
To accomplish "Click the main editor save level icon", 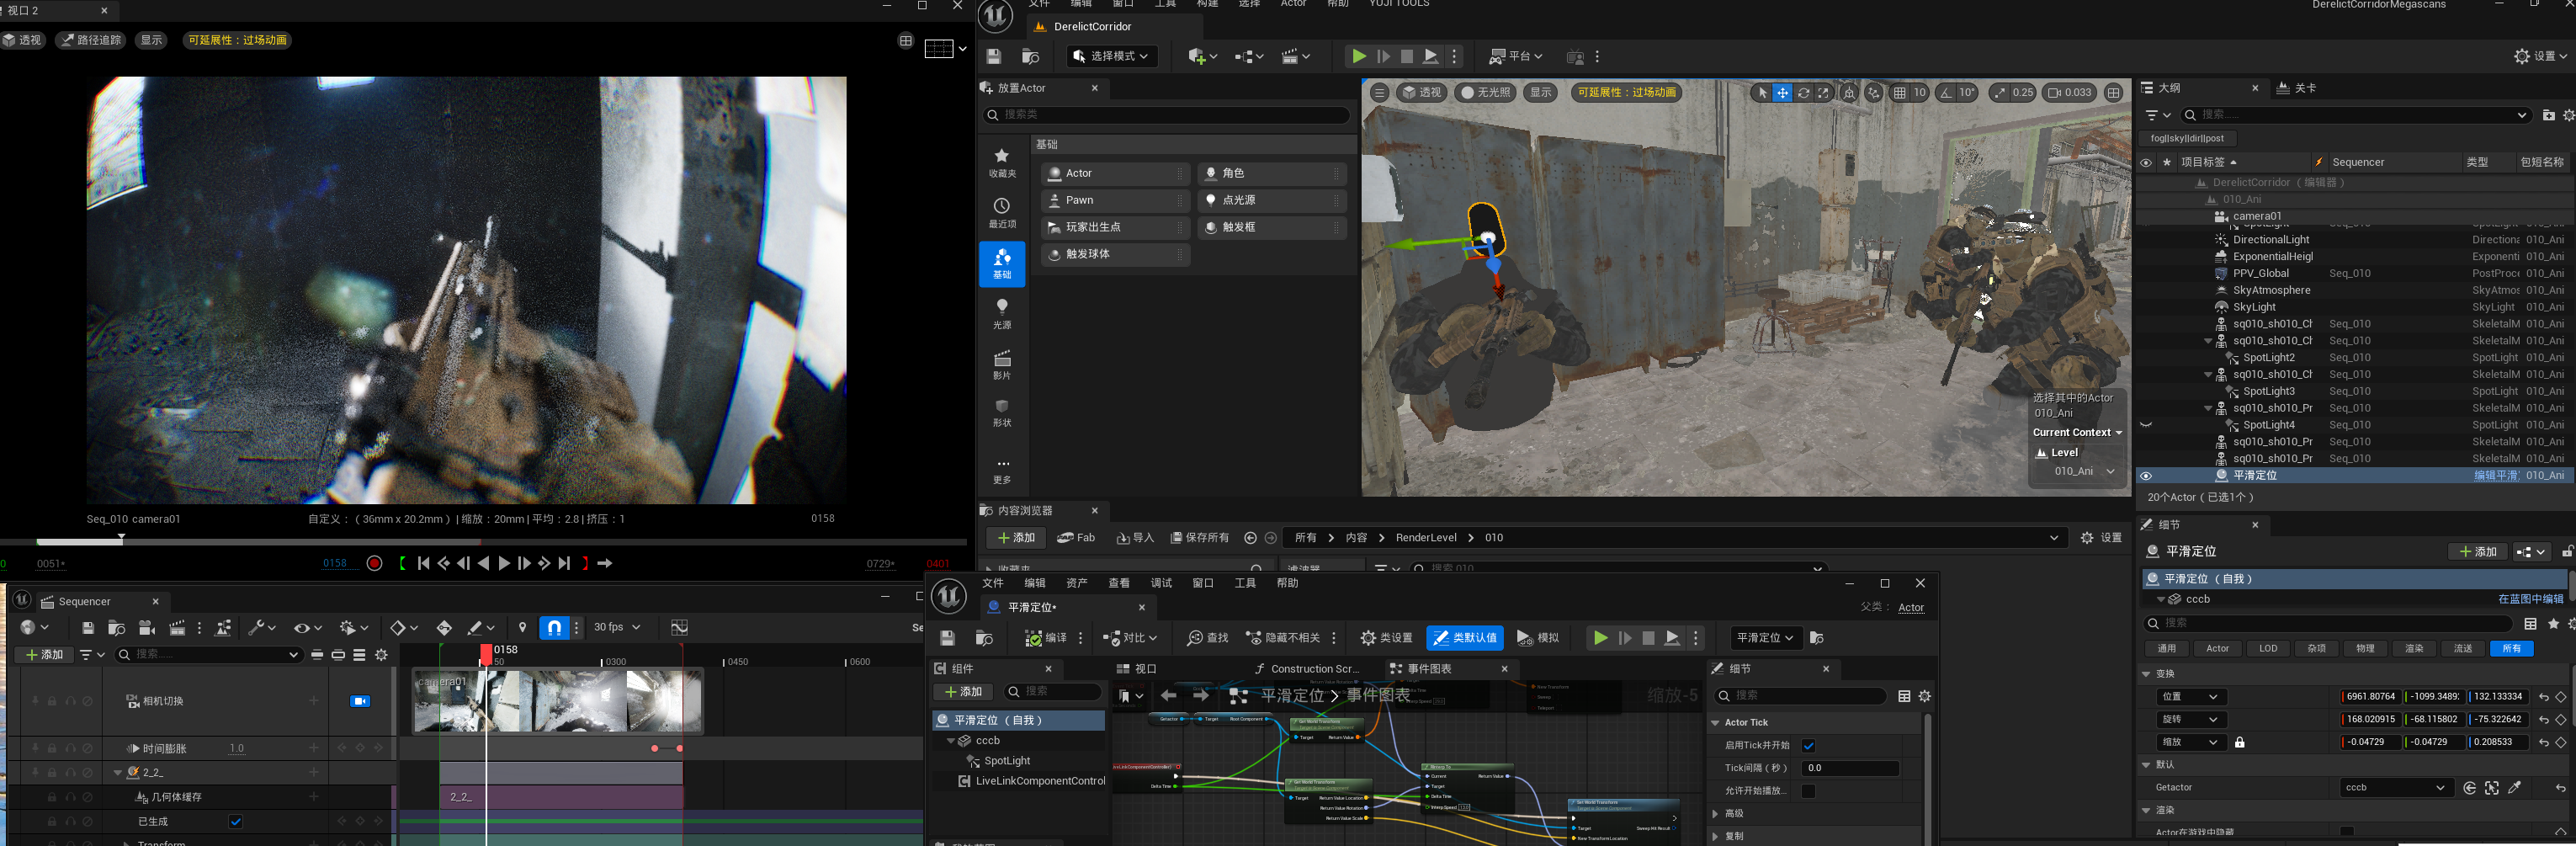I will pyautogui.click(x=994, y=57).
